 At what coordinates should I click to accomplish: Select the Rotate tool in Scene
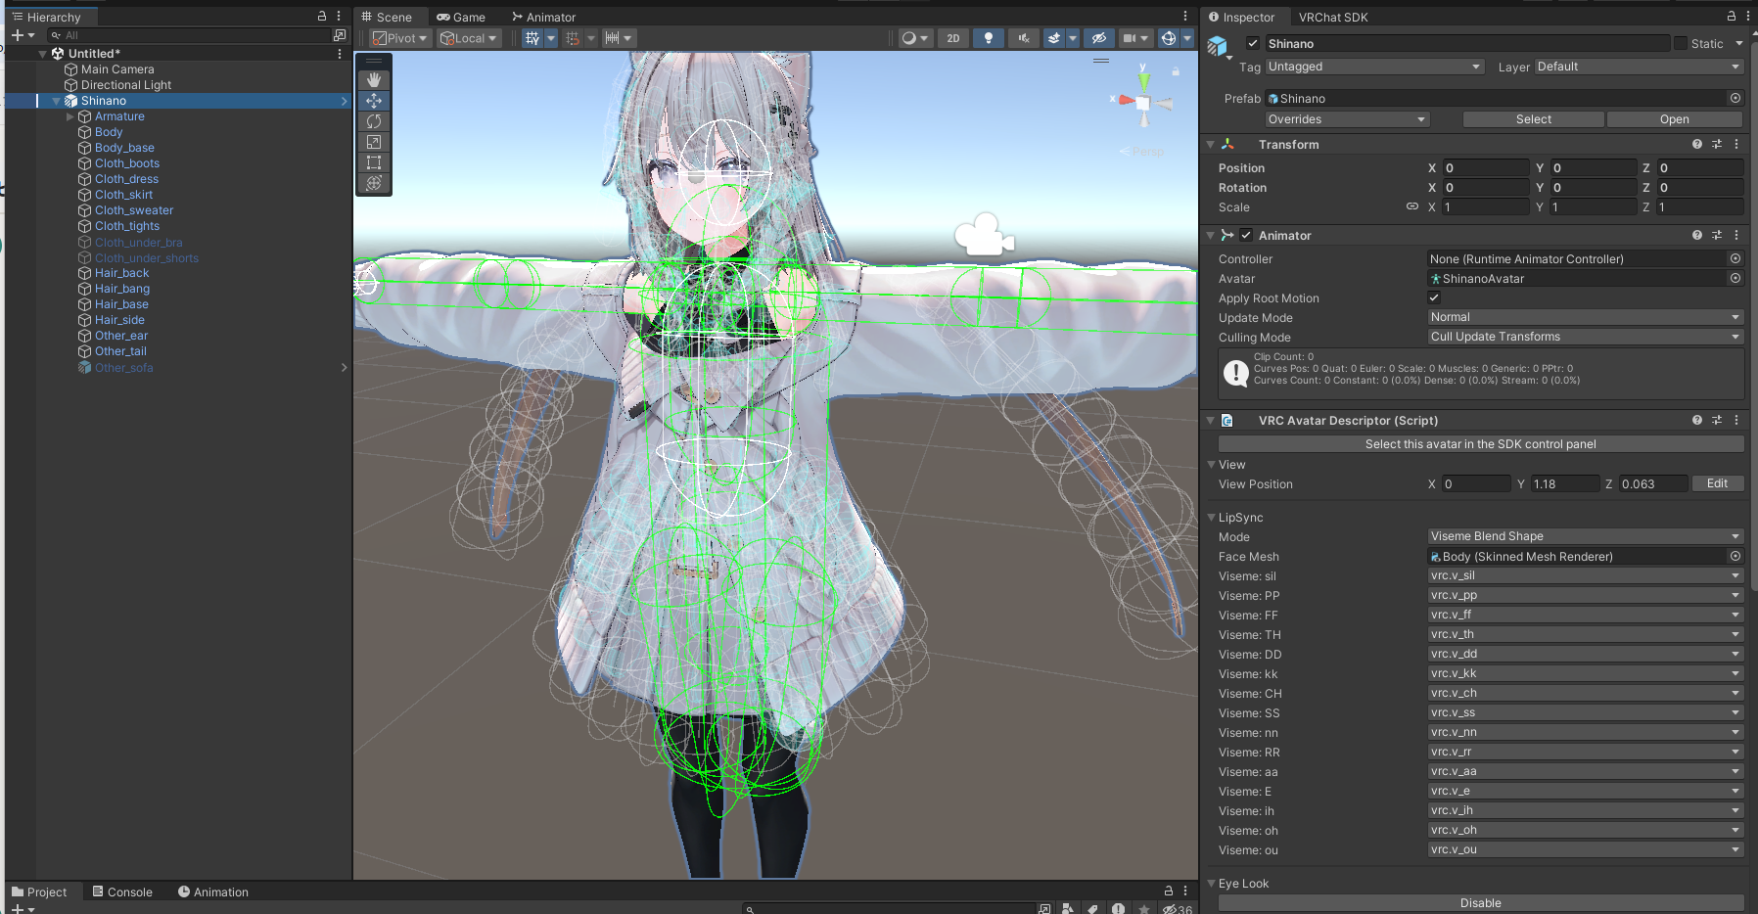click(374, 121)
